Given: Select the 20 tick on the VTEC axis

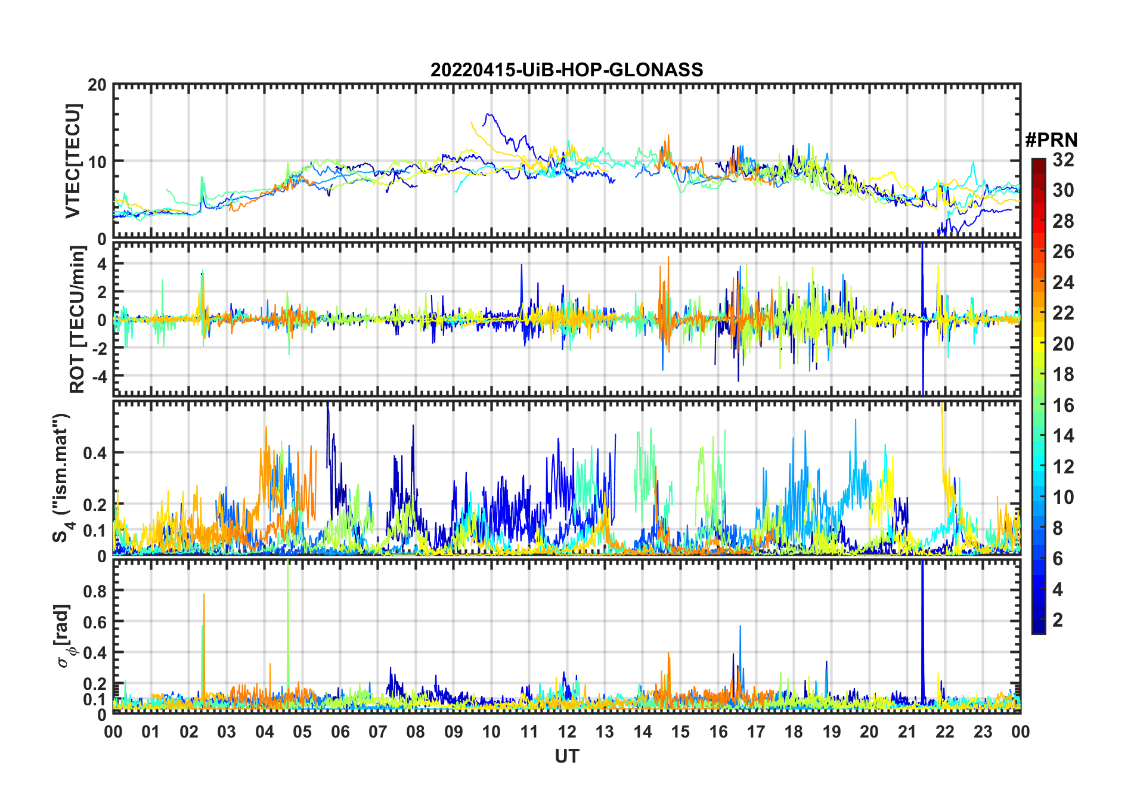Looking at the screenshot, I should (x=97, y=85).
